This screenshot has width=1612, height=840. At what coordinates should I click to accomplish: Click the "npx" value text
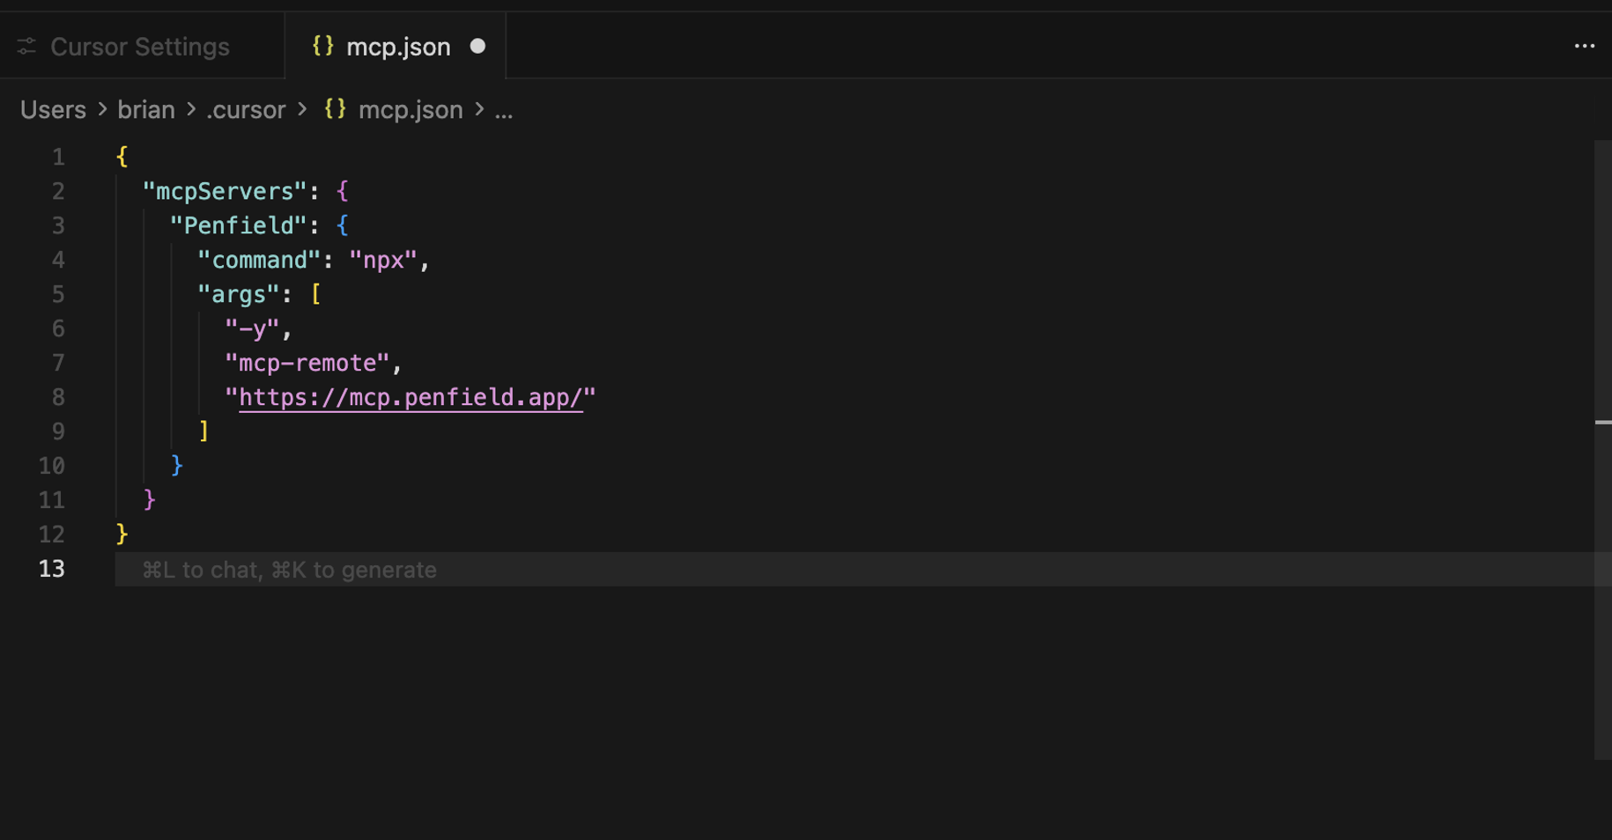coord(383,260)
